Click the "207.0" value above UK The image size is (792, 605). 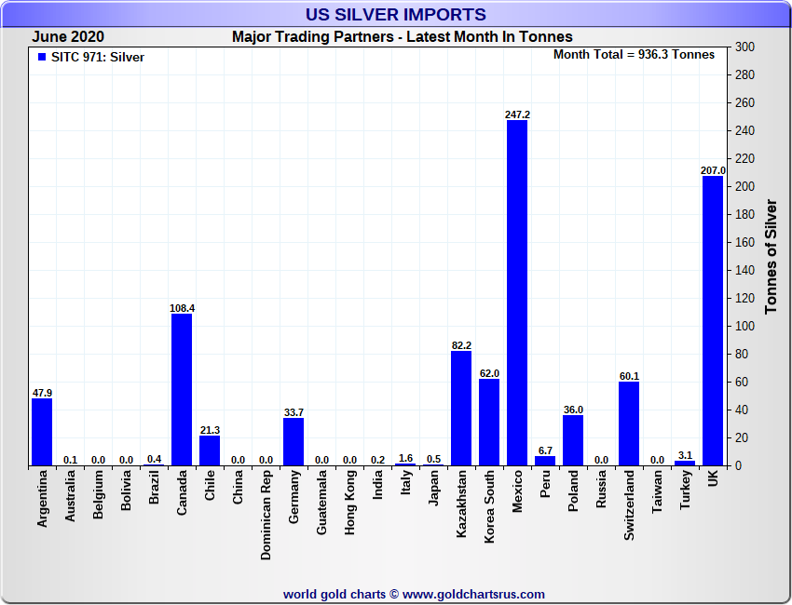point(713,170)
